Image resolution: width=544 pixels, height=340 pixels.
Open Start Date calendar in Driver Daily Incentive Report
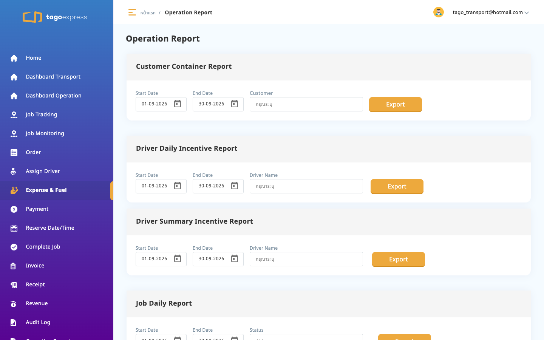tap(178, 186)
